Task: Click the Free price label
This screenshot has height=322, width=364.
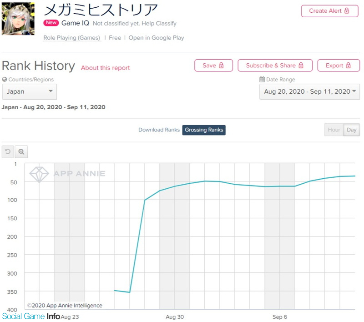Action: pyautogui.click(x=115, y=38)
